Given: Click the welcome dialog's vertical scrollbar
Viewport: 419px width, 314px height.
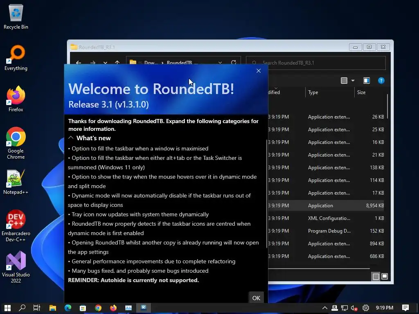Looking at the screenshot, I should [267, 194].
